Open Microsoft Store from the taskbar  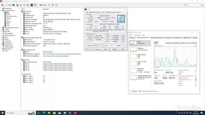pyautogui.click(x=54, y=113)
